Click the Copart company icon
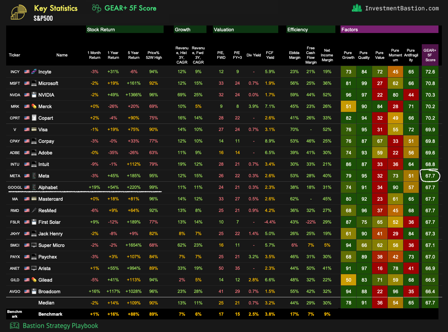This screenshot has width=448, height=332. pos(34,118)
